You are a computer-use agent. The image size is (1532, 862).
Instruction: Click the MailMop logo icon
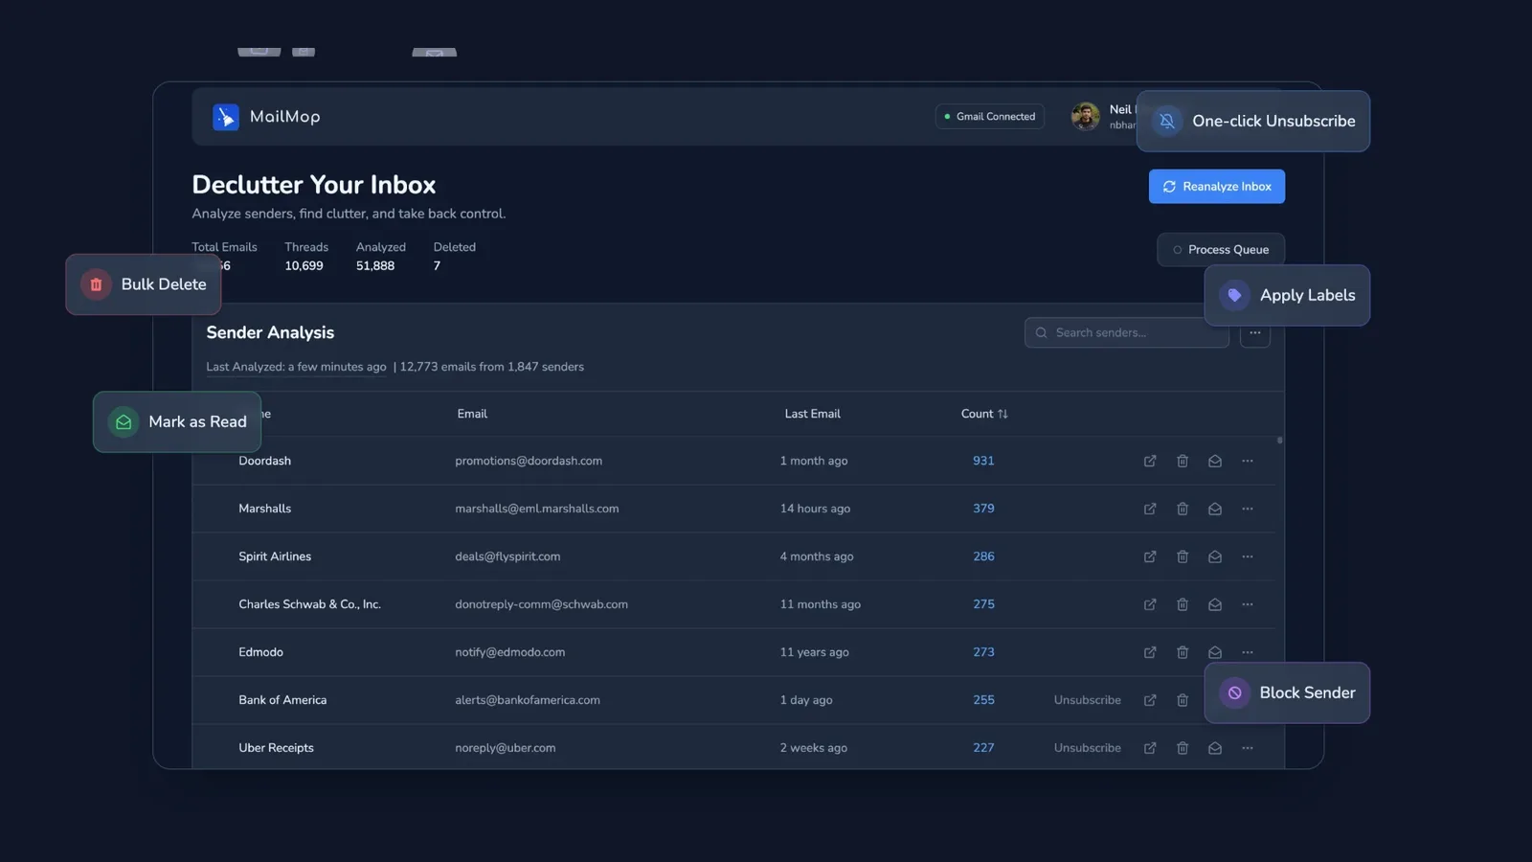[226, 117]
